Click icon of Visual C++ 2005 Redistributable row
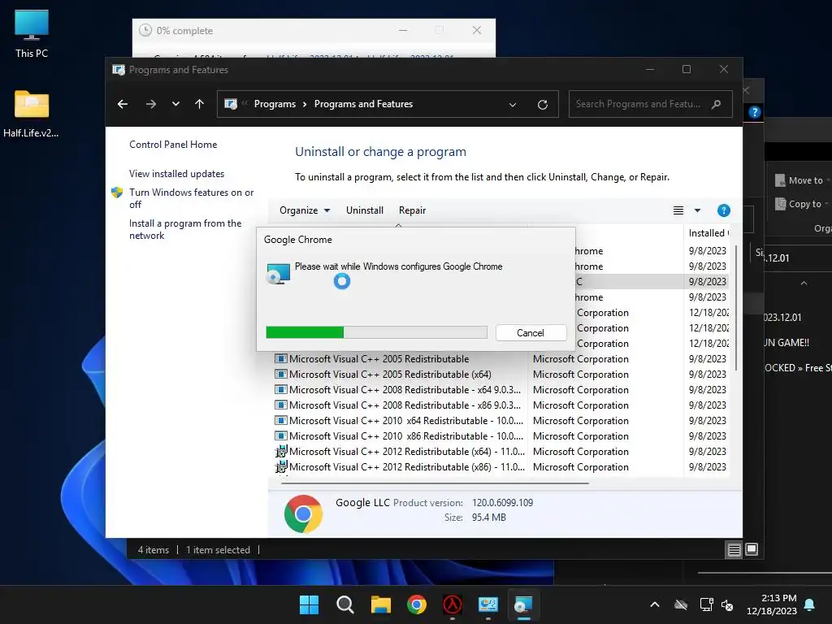The width and height of the screenshot is (832, 624). click(x=280, y=358)
